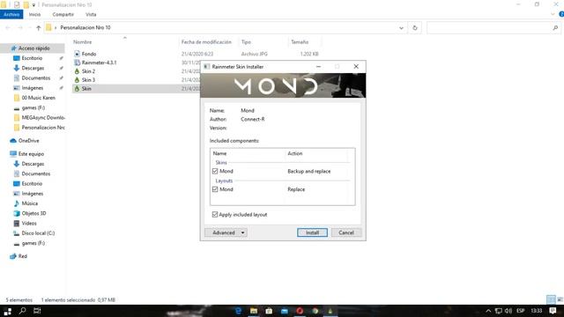Sort by Nombre column

click(82, 42)
